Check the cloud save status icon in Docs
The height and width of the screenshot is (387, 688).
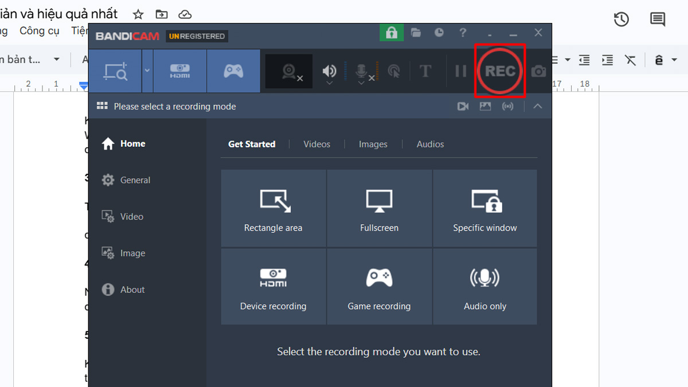185,14
